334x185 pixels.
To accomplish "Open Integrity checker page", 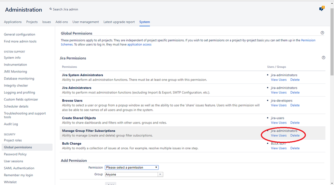I will pos(16,85).
